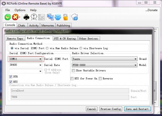Click the scrollbar down arrow at right
The image size is (162, 116).
coord(155,103)
